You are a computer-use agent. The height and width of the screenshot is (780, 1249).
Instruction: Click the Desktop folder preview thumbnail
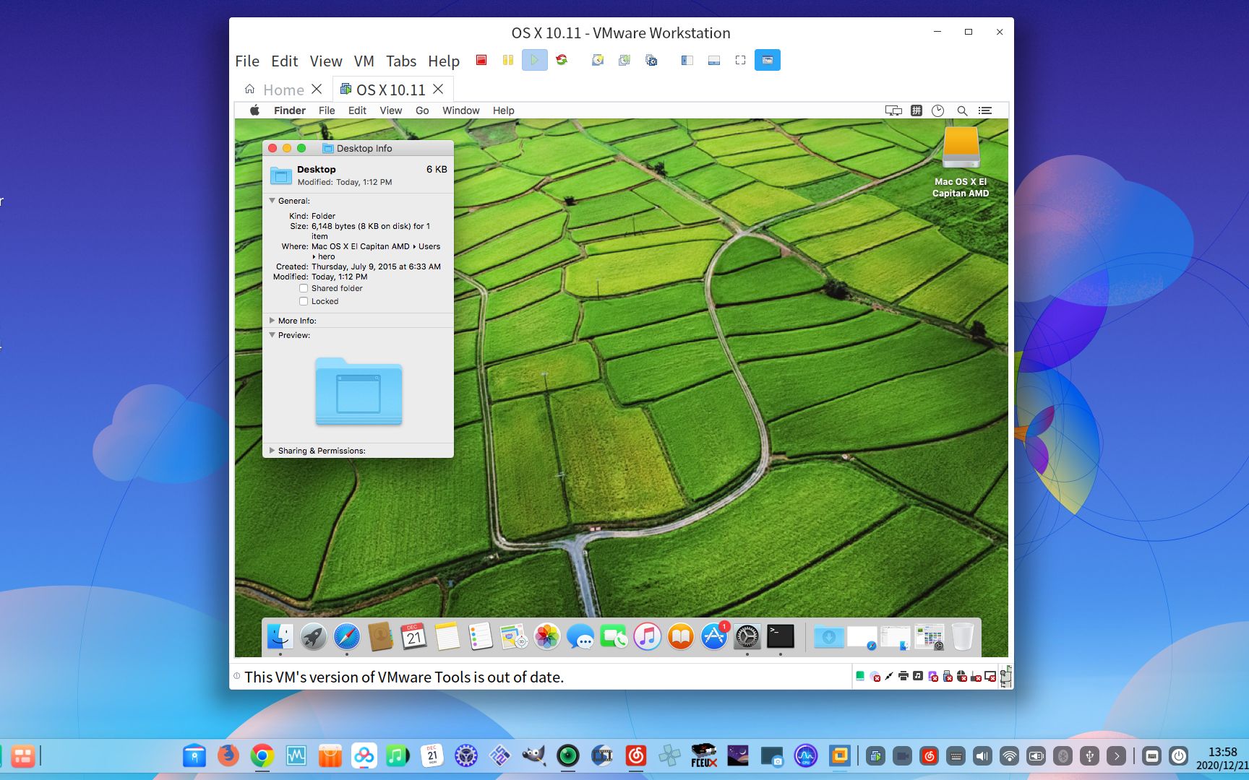click(x=359, y=391)
